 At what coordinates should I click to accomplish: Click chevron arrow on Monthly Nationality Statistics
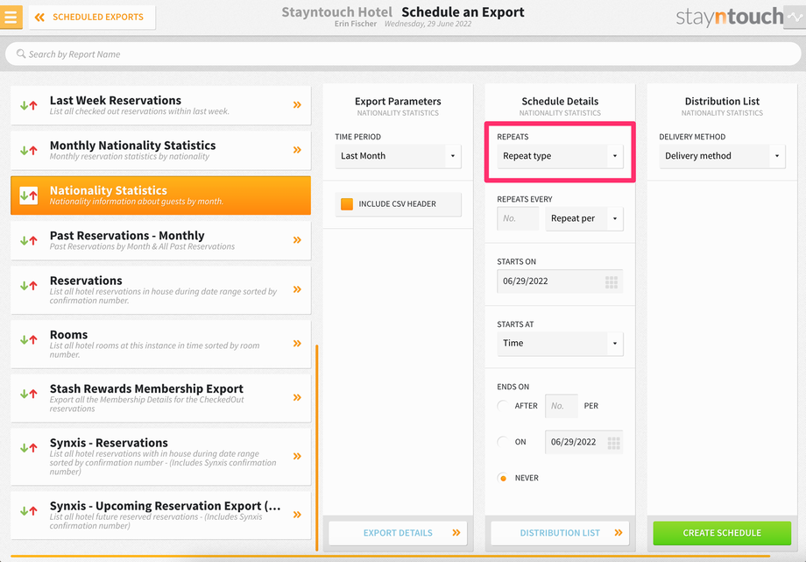(x=297, y=150)
